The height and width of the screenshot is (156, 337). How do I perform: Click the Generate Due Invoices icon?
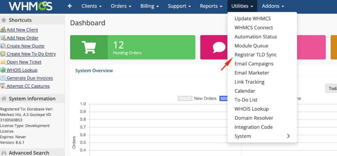(x=3, y=78)
